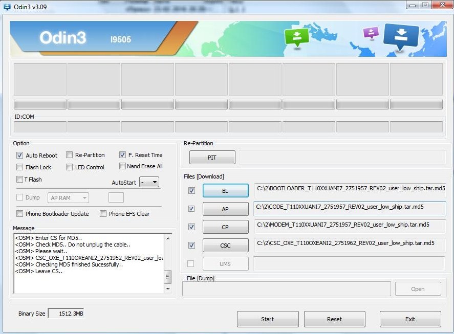The height and width of the screenshot is (334, 454).
Task: Click the message log scrollbar thumb
Action: (x=167, y=277)
